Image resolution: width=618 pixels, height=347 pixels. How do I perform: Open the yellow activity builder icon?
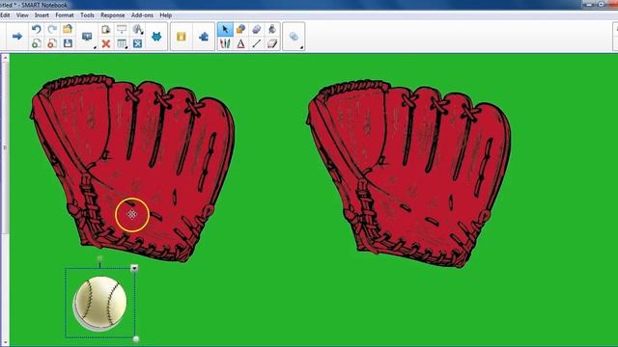pos(181,37)
